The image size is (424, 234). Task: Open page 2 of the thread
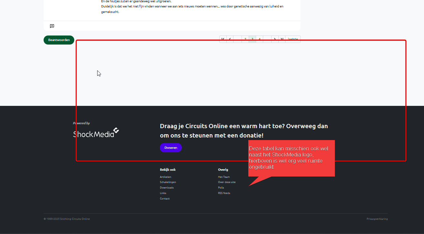[245, 39]
